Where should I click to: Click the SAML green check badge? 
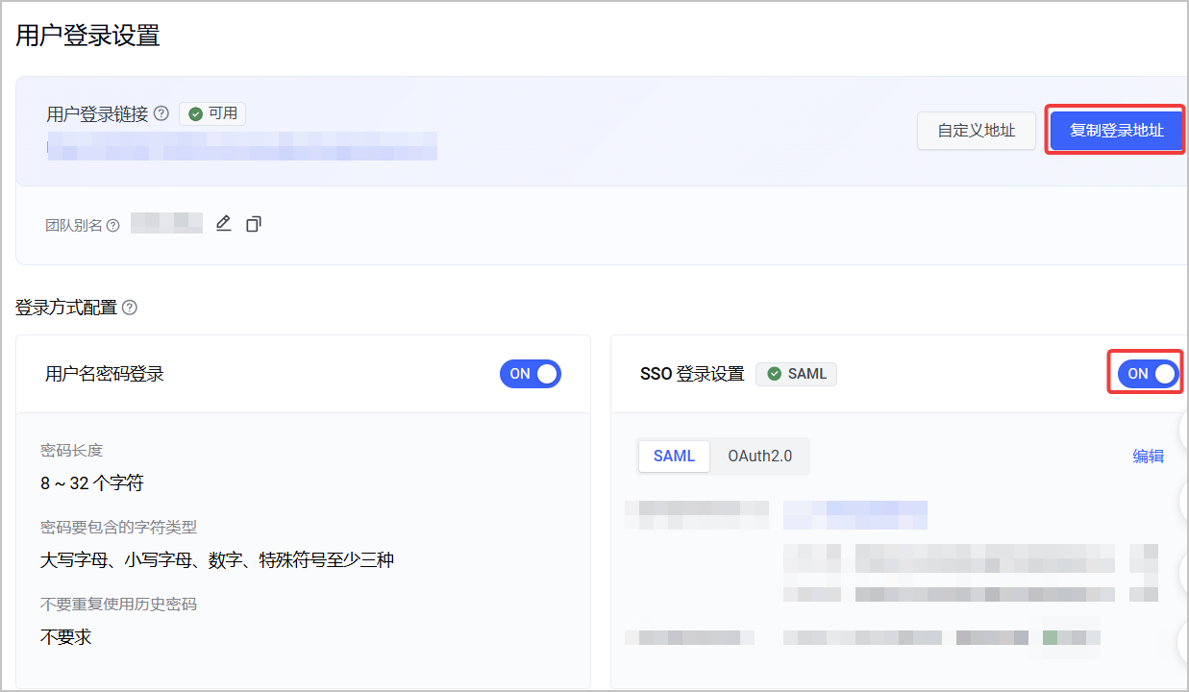click(796, 374)
